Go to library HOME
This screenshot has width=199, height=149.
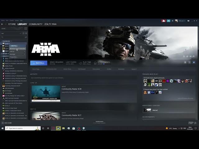[3, 29]
